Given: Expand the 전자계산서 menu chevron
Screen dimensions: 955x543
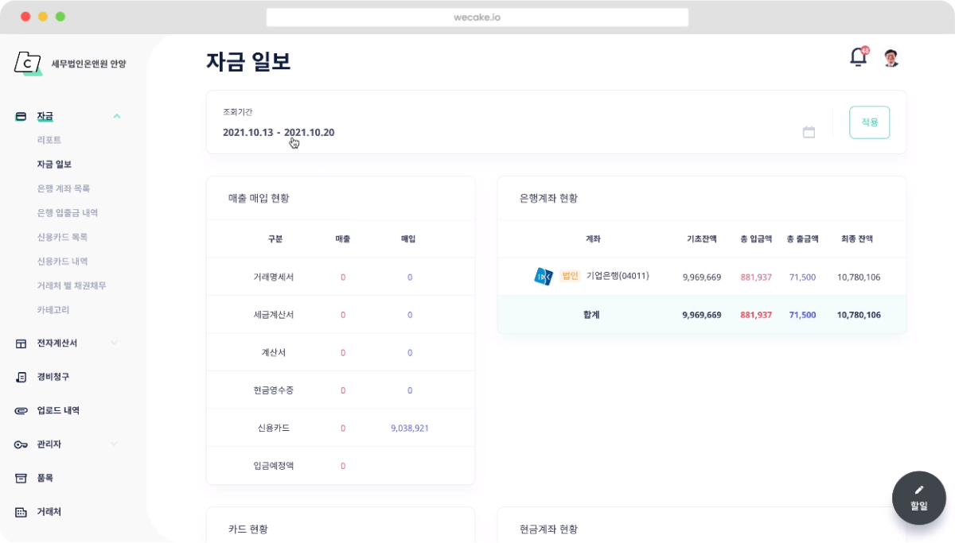Looking at the screenshot, I should point(115,343).
